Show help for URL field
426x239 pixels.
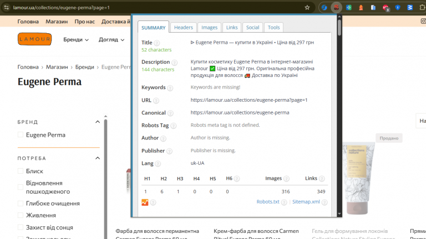tap(156, 101)
